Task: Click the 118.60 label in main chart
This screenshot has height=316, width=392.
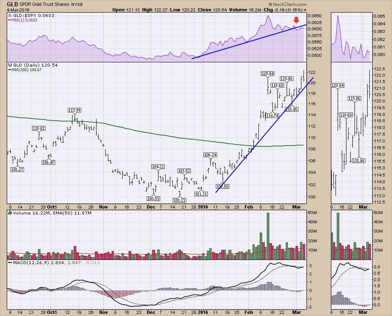Action: (277, 86)
